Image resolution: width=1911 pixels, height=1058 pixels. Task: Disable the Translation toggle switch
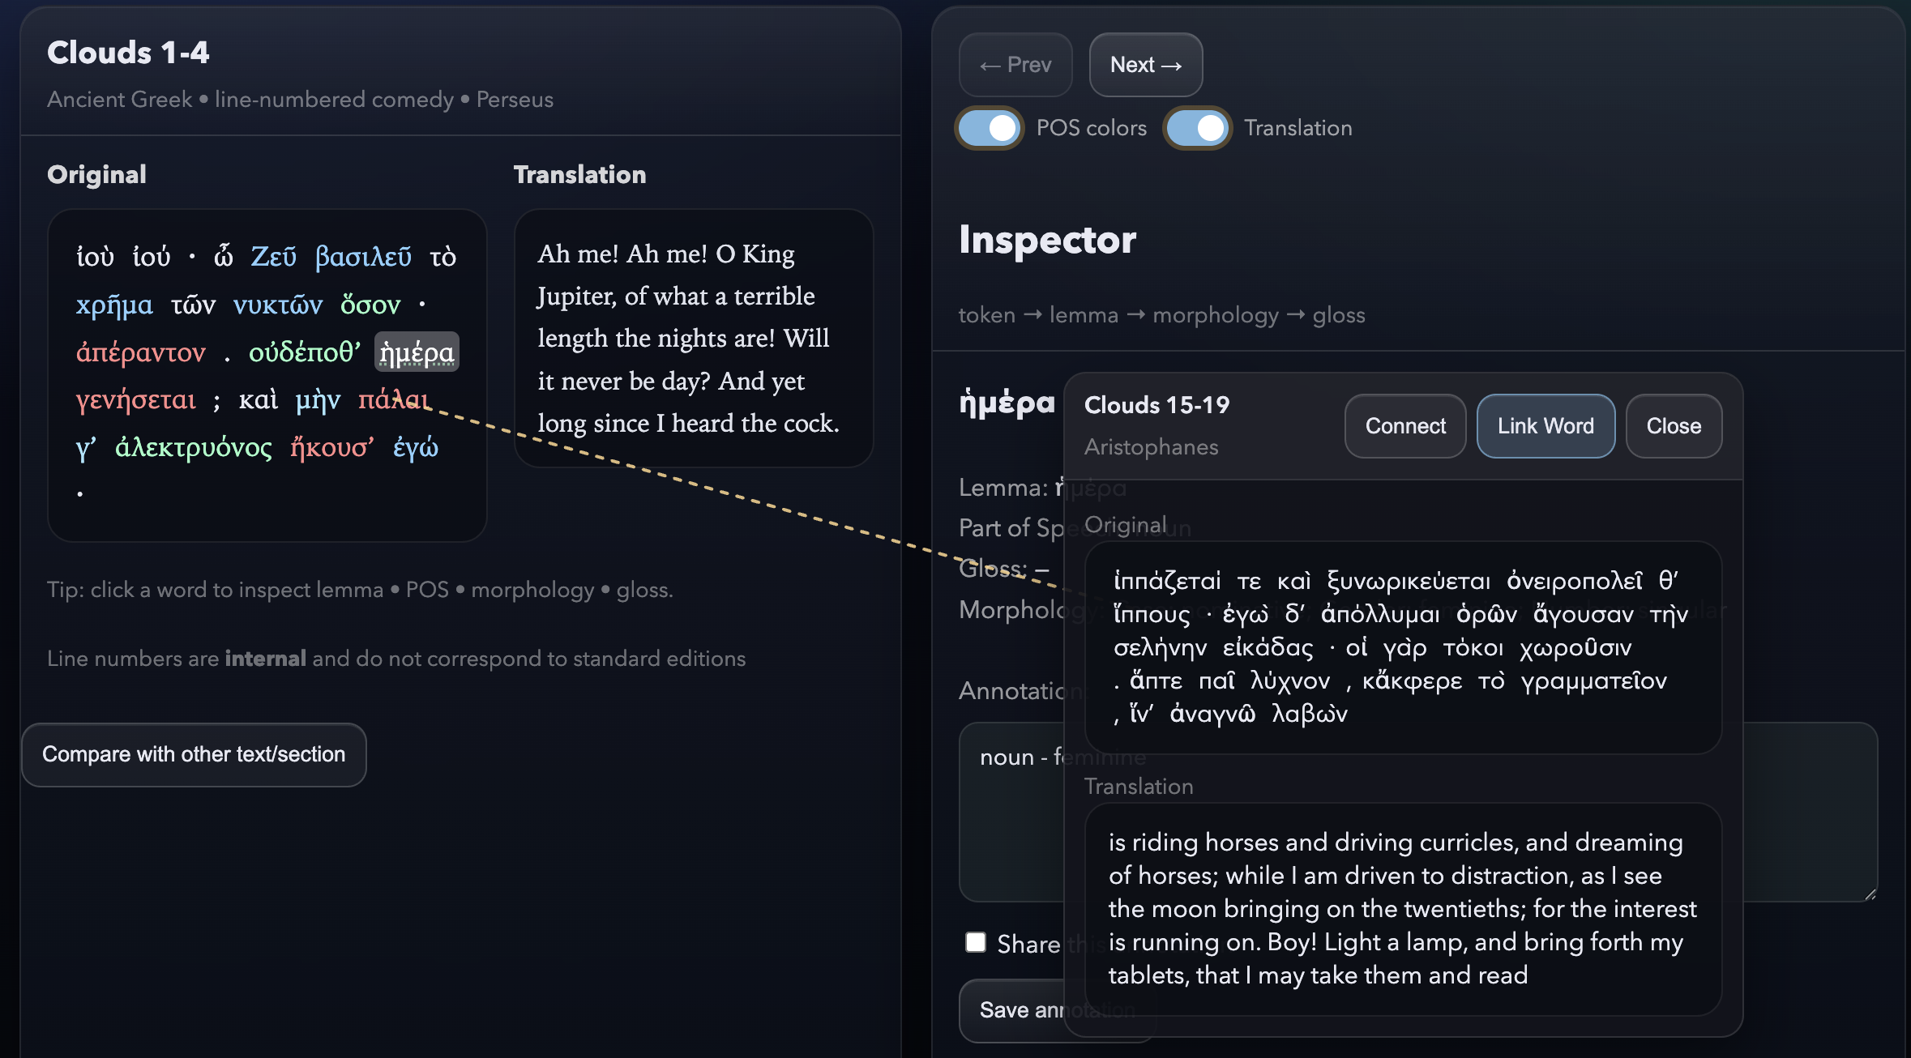point(1197,128)
